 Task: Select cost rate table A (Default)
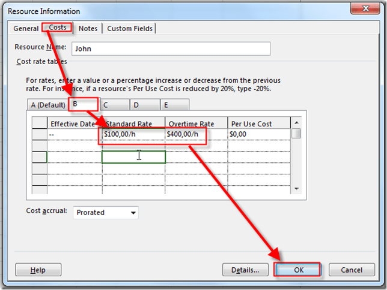tap(47, 105)
